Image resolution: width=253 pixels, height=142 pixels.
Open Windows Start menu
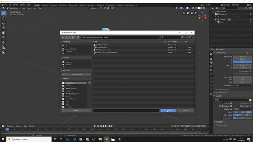click(x=3, y=139)
